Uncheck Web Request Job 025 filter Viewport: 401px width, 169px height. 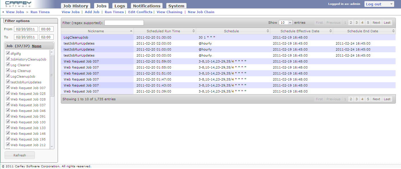(x=8, y=93)
